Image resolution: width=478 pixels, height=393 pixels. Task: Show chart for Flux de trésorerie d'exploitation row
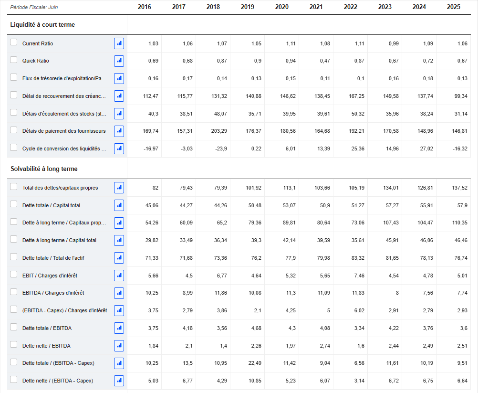click(119, 78)
